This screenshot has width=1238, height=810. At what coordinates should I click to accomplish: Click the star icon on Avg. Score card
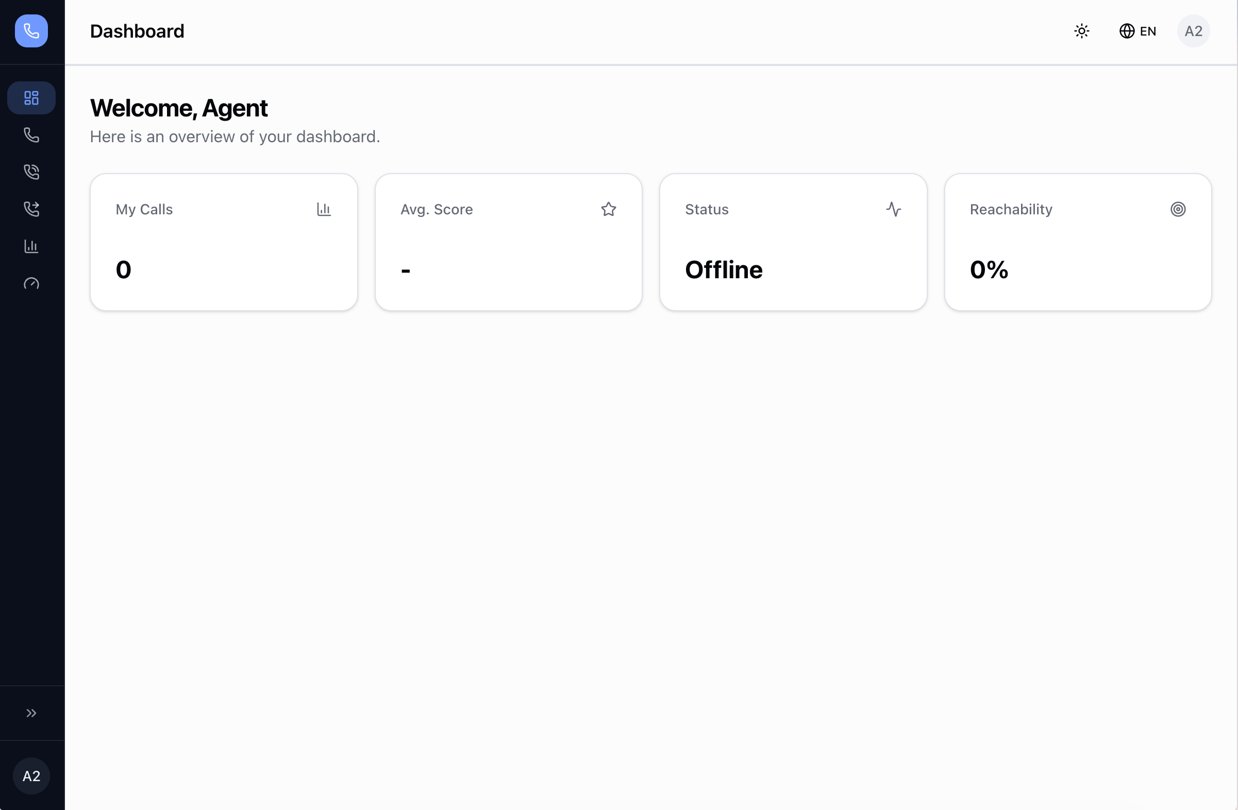[609, 209]
